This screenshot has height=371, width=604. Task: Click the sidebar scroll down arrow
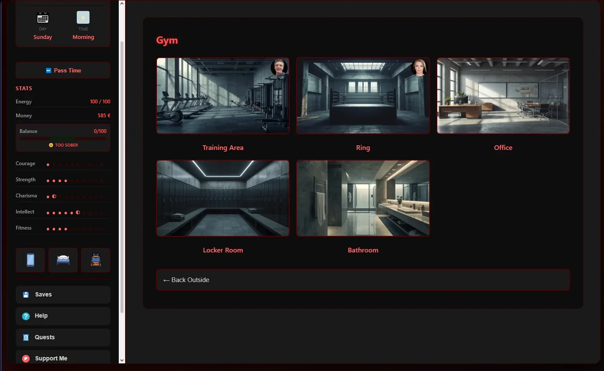click(122, 360)
